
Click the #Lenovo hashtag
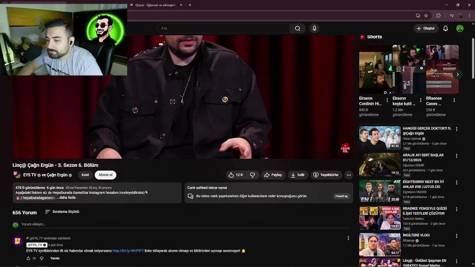[105, 188]
